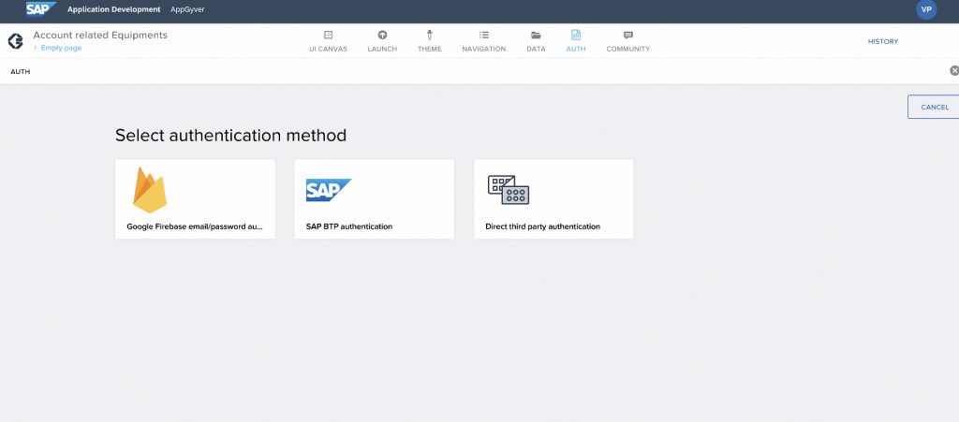
Task: Click the AppGyver label in header
Action: 187,9
